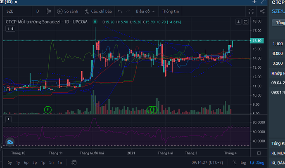The image size is (285, 168).
Task: Maximize the main chart pane
Action: click(x=246, y=22)
